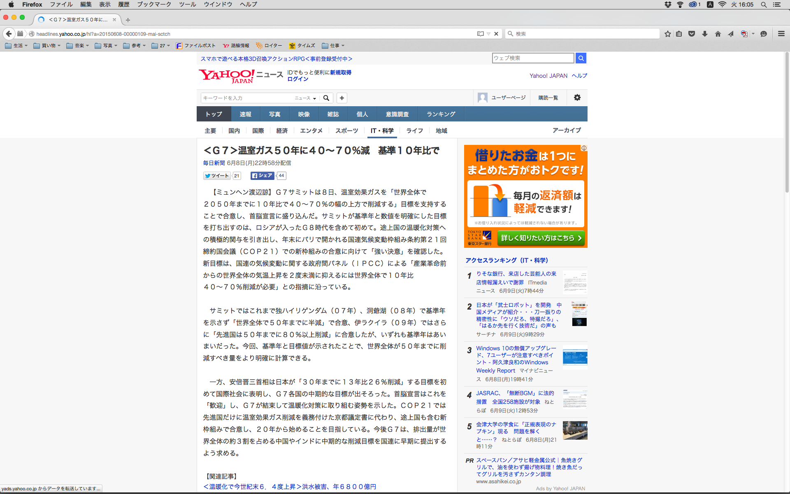Expand the news category dropdown in search
The width and height of the screenshot is (790, 494).
point(305,98)
